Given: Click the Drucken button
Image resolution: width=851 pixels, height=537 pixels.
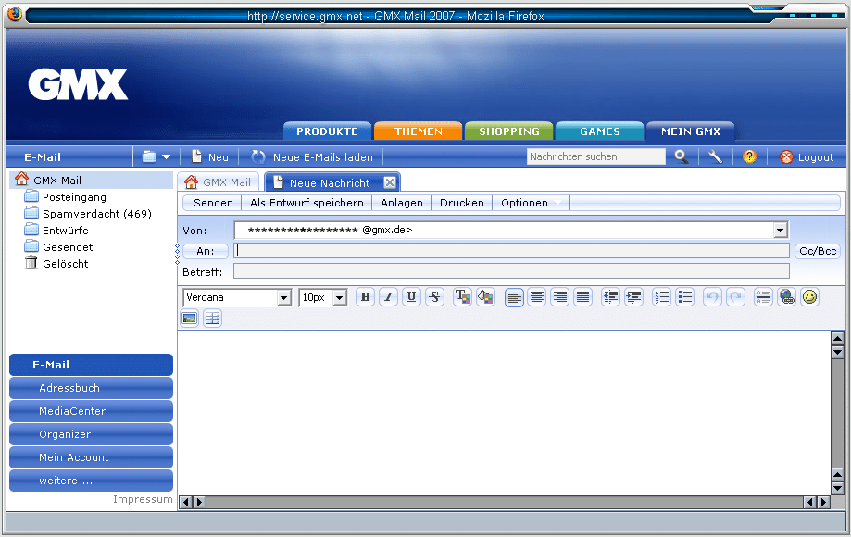Looking at the screenshot, I should pyautogui.click(x=462, y=203).
